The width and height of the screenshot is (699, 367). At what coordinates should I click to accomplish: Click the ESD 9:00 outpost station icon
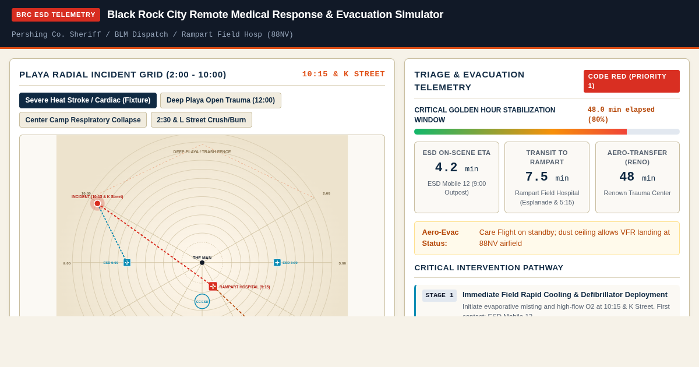[x=127, y=263]
